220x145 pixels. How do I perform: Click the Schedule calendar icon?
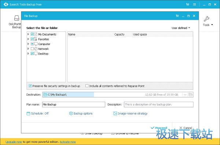coord(28,114)
